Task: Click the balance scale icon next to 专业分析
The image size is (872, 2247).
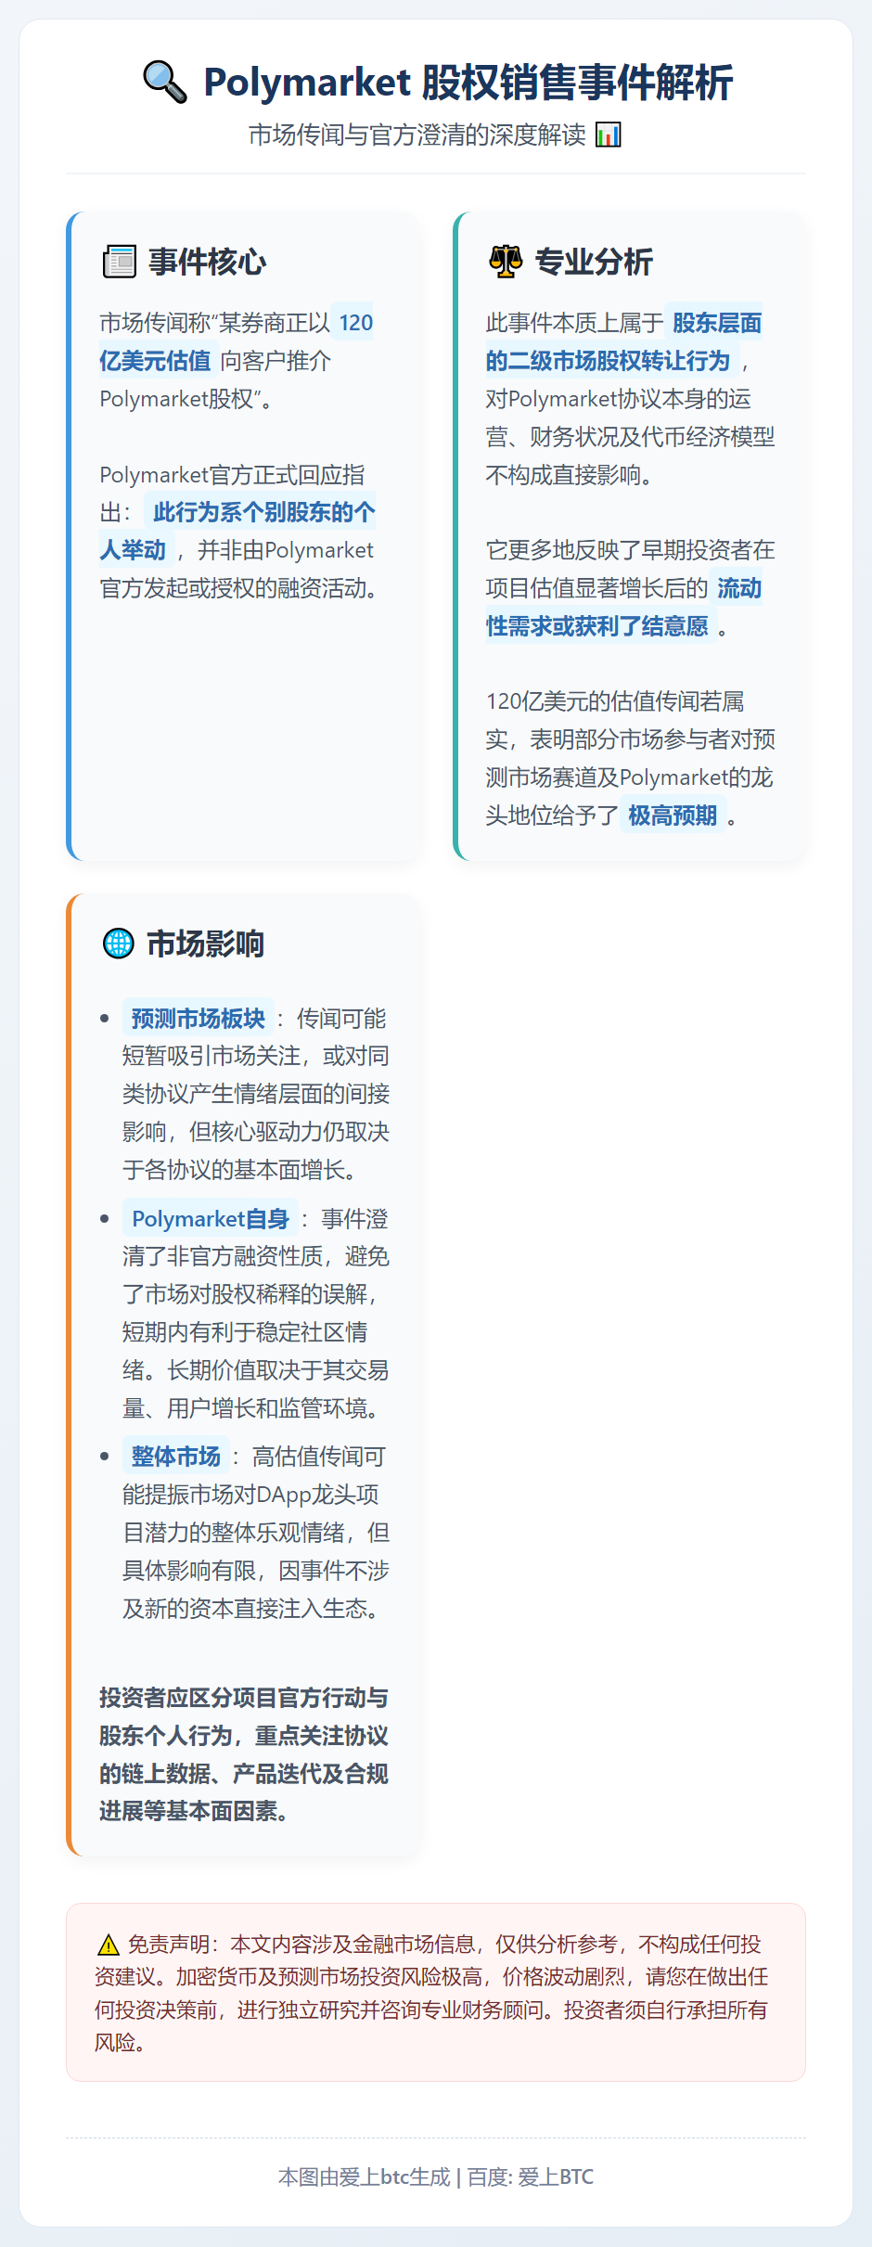Action: [506, 262]
